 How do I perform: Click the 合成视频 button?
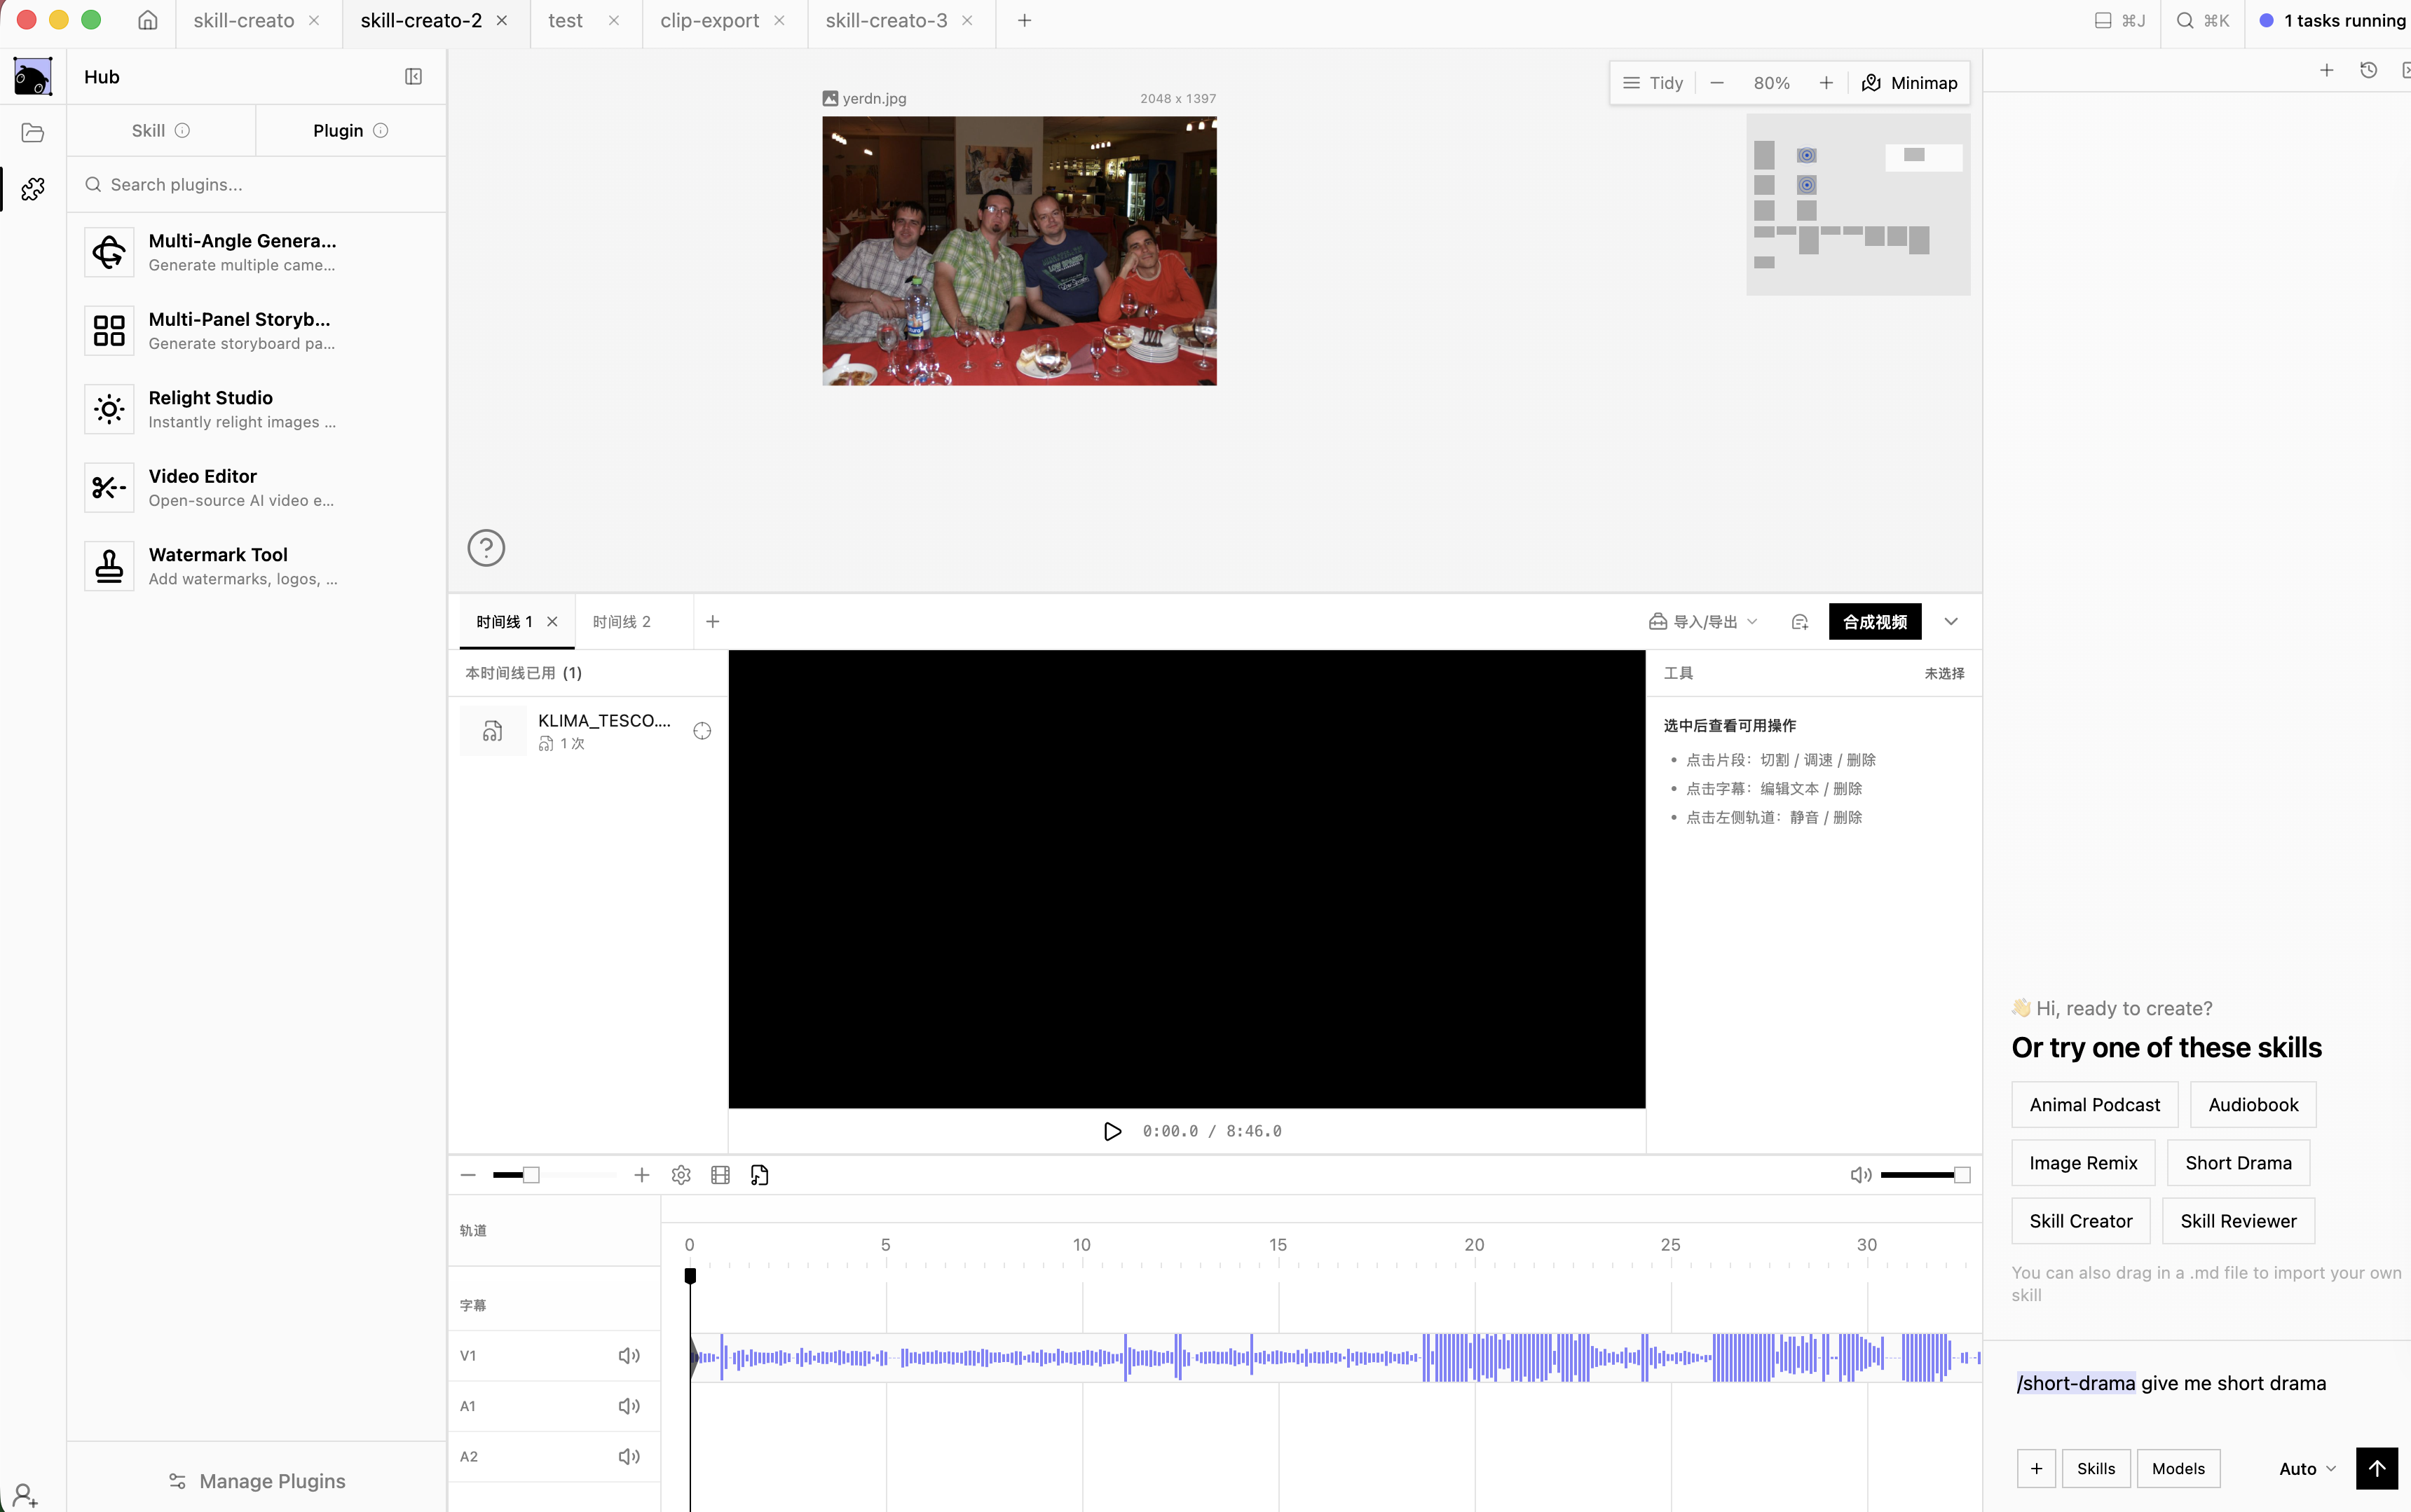tap(1875, 622)
